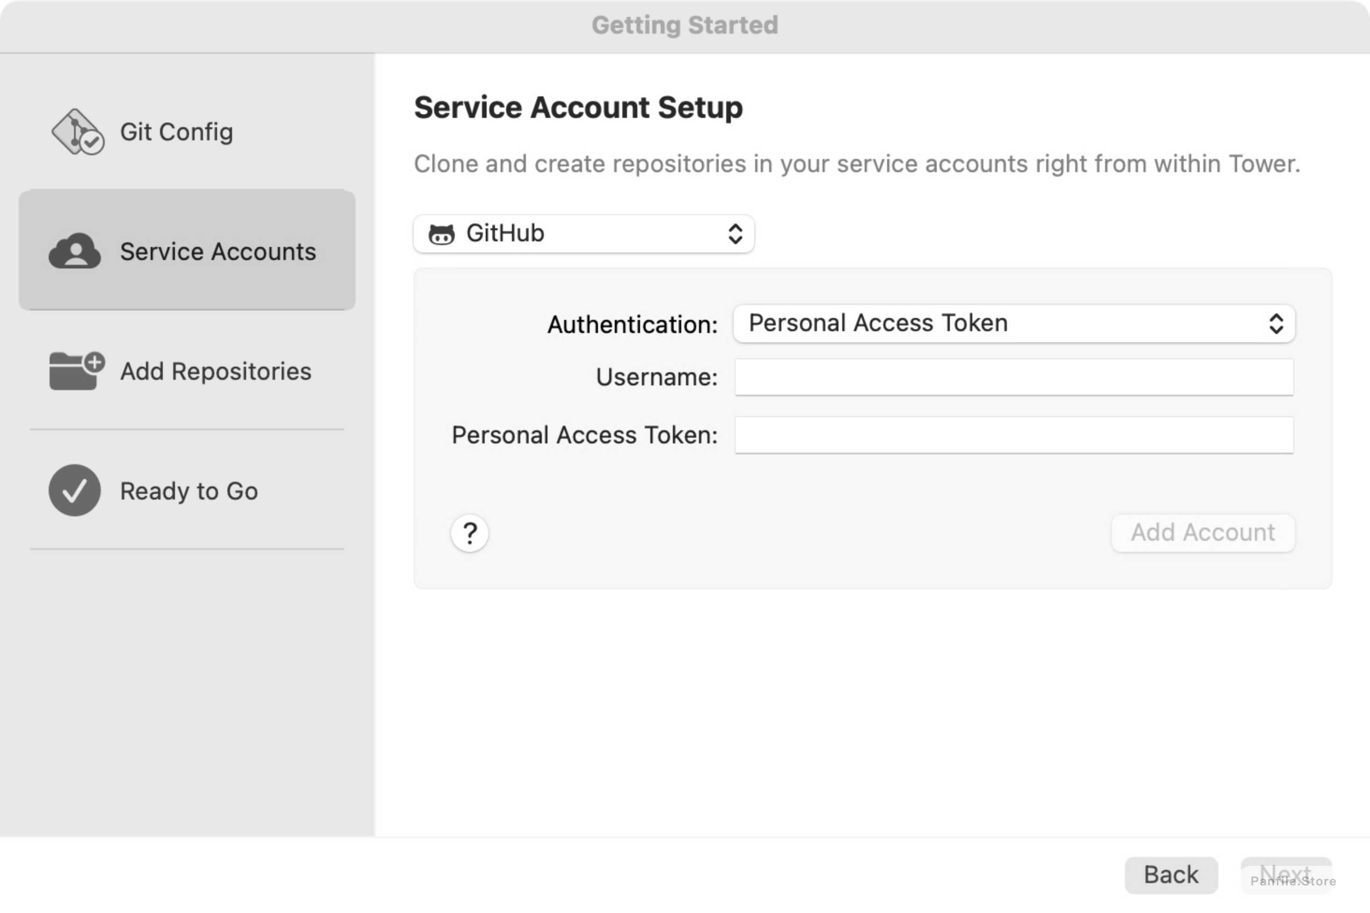1370x913 pixels.
Task: Click the Ready to Go checkmark icon
Action: pos(74,490)
